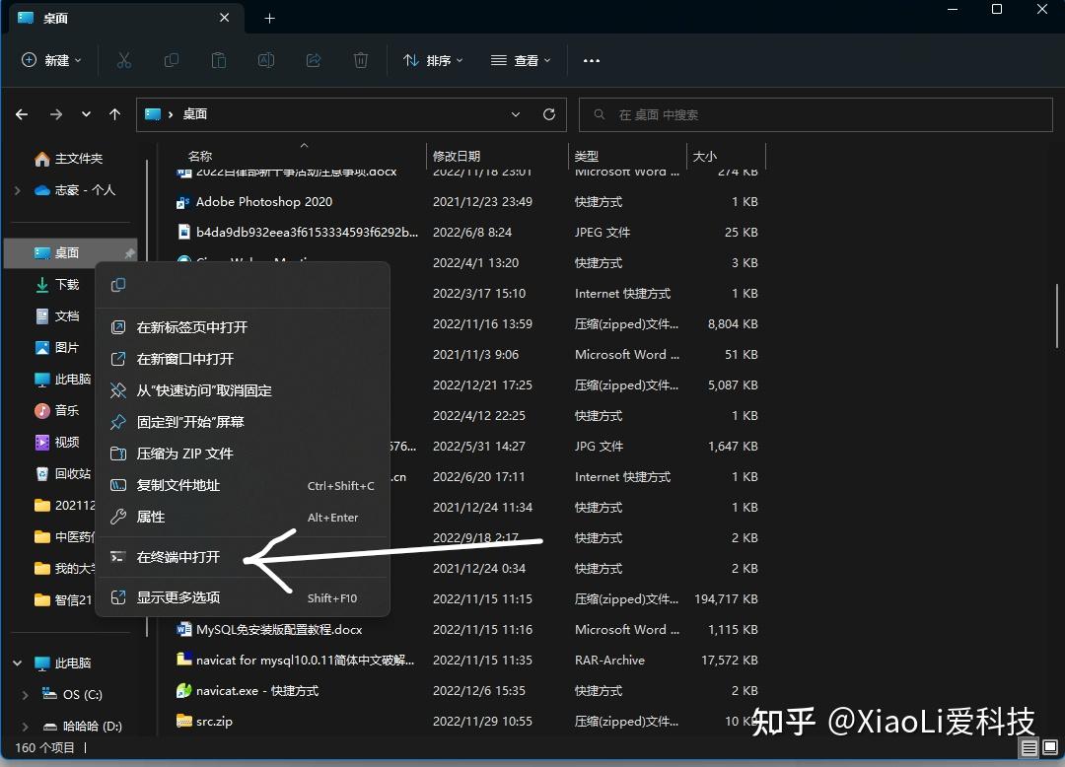Switch to large icons view in status bar
1065x767 pixels.
pos(1048,749)
